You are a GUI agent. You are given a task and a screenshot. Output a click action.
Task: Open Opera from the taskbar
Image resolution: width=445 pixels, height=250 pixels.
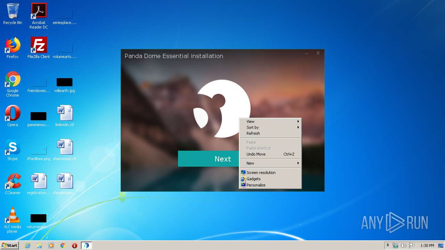point(74,245)
